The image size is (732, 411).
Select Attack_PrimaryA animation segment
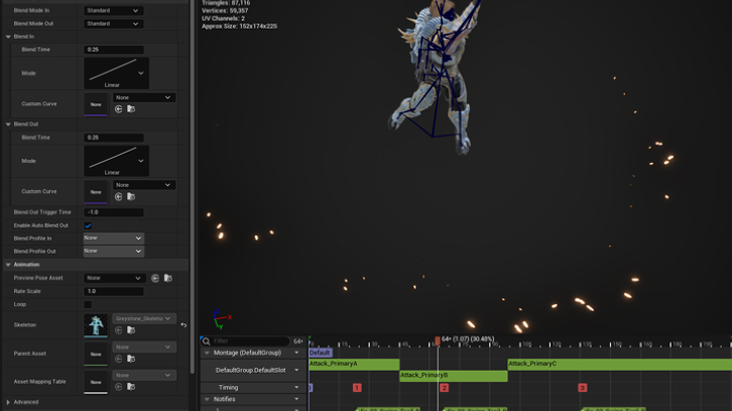pos(354,364)
